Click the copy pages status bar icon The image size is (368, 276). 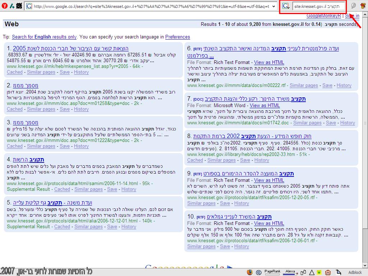click(x=303, y=272)
